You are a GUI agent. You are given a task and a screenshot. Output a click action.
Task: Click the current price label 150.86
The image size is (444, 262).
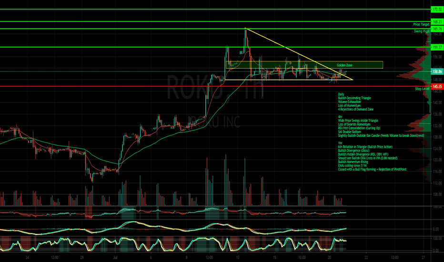(437, 71)
